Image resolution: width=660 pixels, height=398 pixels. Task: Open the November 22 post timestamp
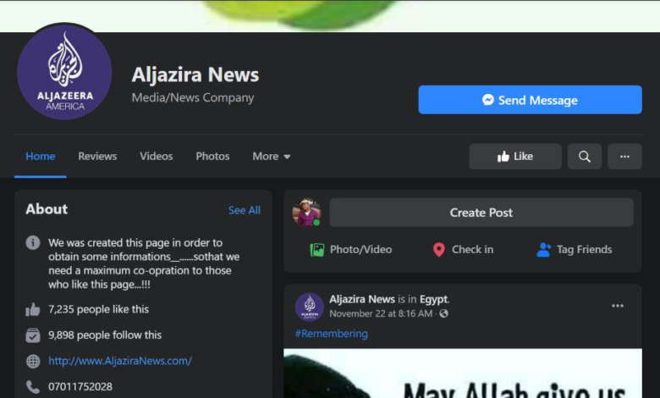pos(381,314)
